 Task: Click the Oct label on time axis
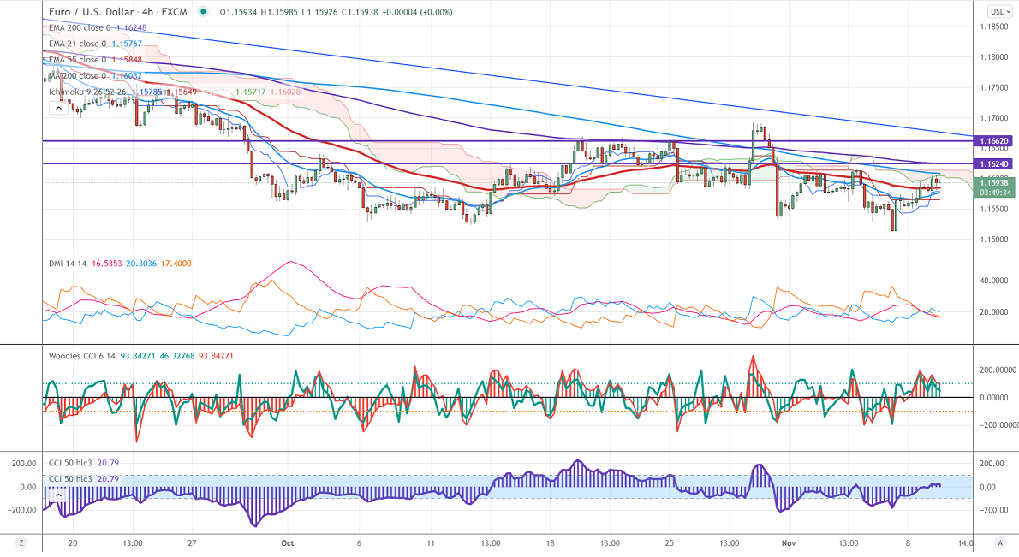coord(288,542)
